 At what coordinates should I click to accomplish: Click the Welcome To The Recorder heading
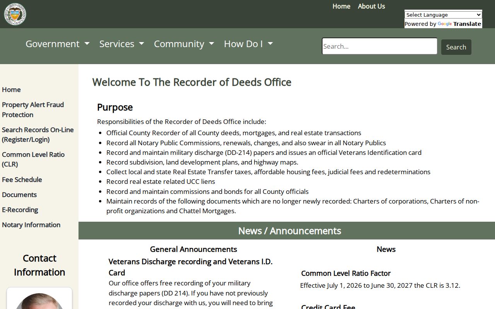coord(192,82)
